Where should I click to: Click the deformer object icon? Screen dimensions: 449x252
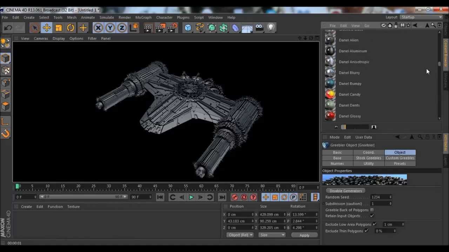pos(235,28)
